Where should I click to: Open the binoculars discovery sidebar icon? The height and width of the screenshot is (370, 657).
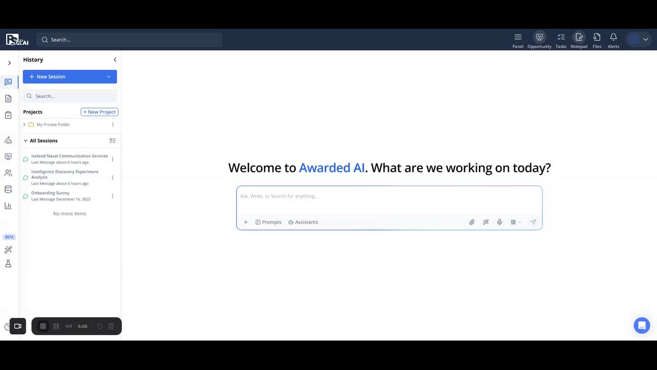[8, 140]
